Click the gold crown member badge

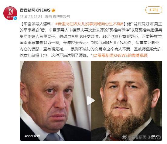tap(53, 10)
